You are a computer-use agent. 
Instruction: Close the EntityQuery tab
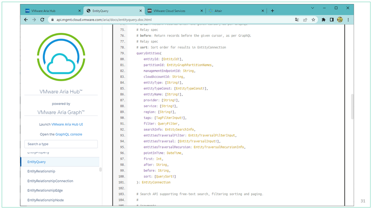click(140, 11)
